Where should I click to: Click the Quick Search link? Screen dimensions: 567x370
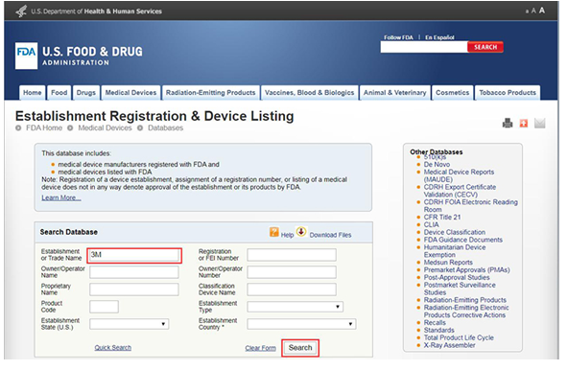113,348
